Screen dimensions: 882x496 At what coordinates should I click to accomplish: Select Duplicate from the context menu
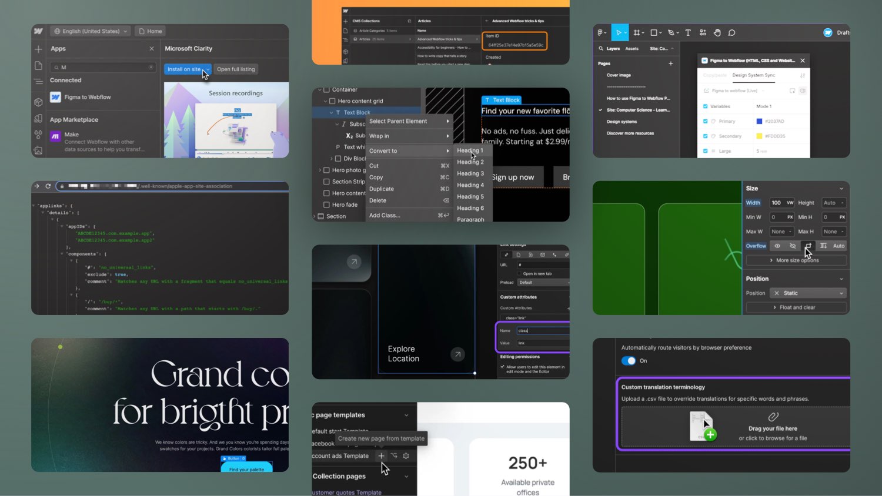pyautogui.click(x=409, y=189)
